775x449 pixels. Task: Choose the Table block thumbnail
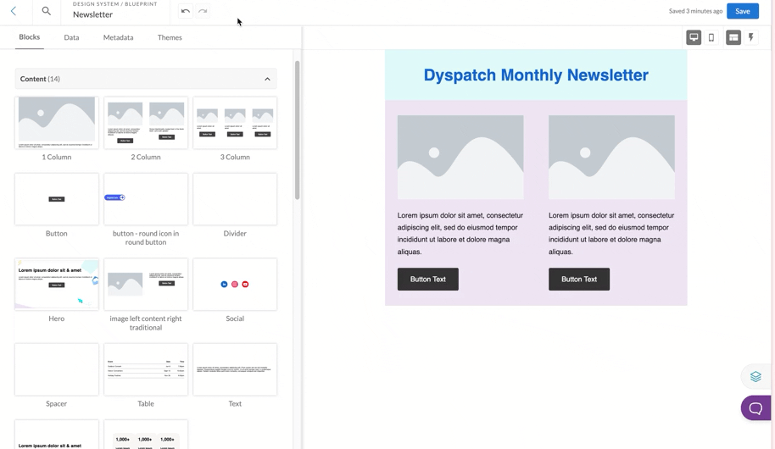(x=146, y=369)
